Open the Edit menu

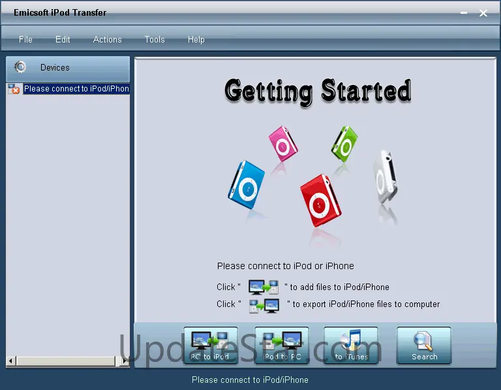click(x=63, y=39)
